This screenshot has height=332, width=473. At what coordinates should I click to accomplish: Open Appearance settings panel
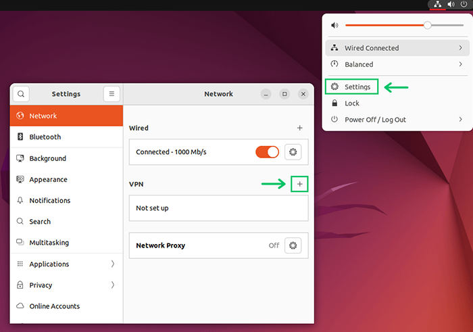tap(66, 179)
